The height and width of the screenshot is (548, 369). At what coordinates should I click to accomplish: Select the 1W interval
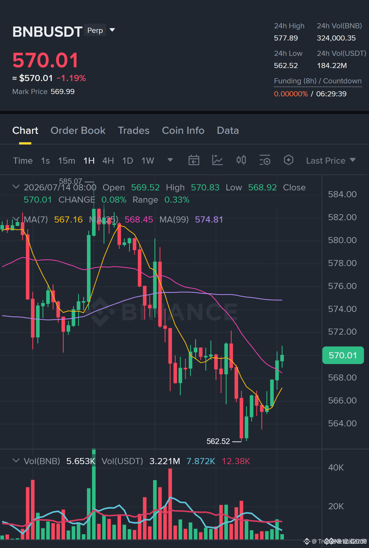[x=148, y=161]
